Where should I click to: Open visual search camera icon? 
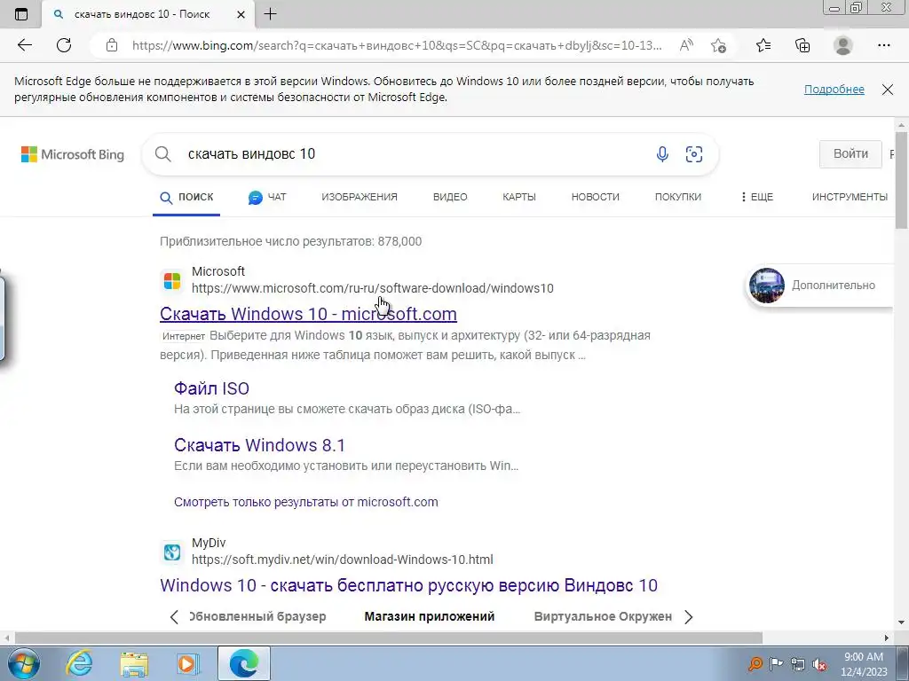[x=694, y=154]
